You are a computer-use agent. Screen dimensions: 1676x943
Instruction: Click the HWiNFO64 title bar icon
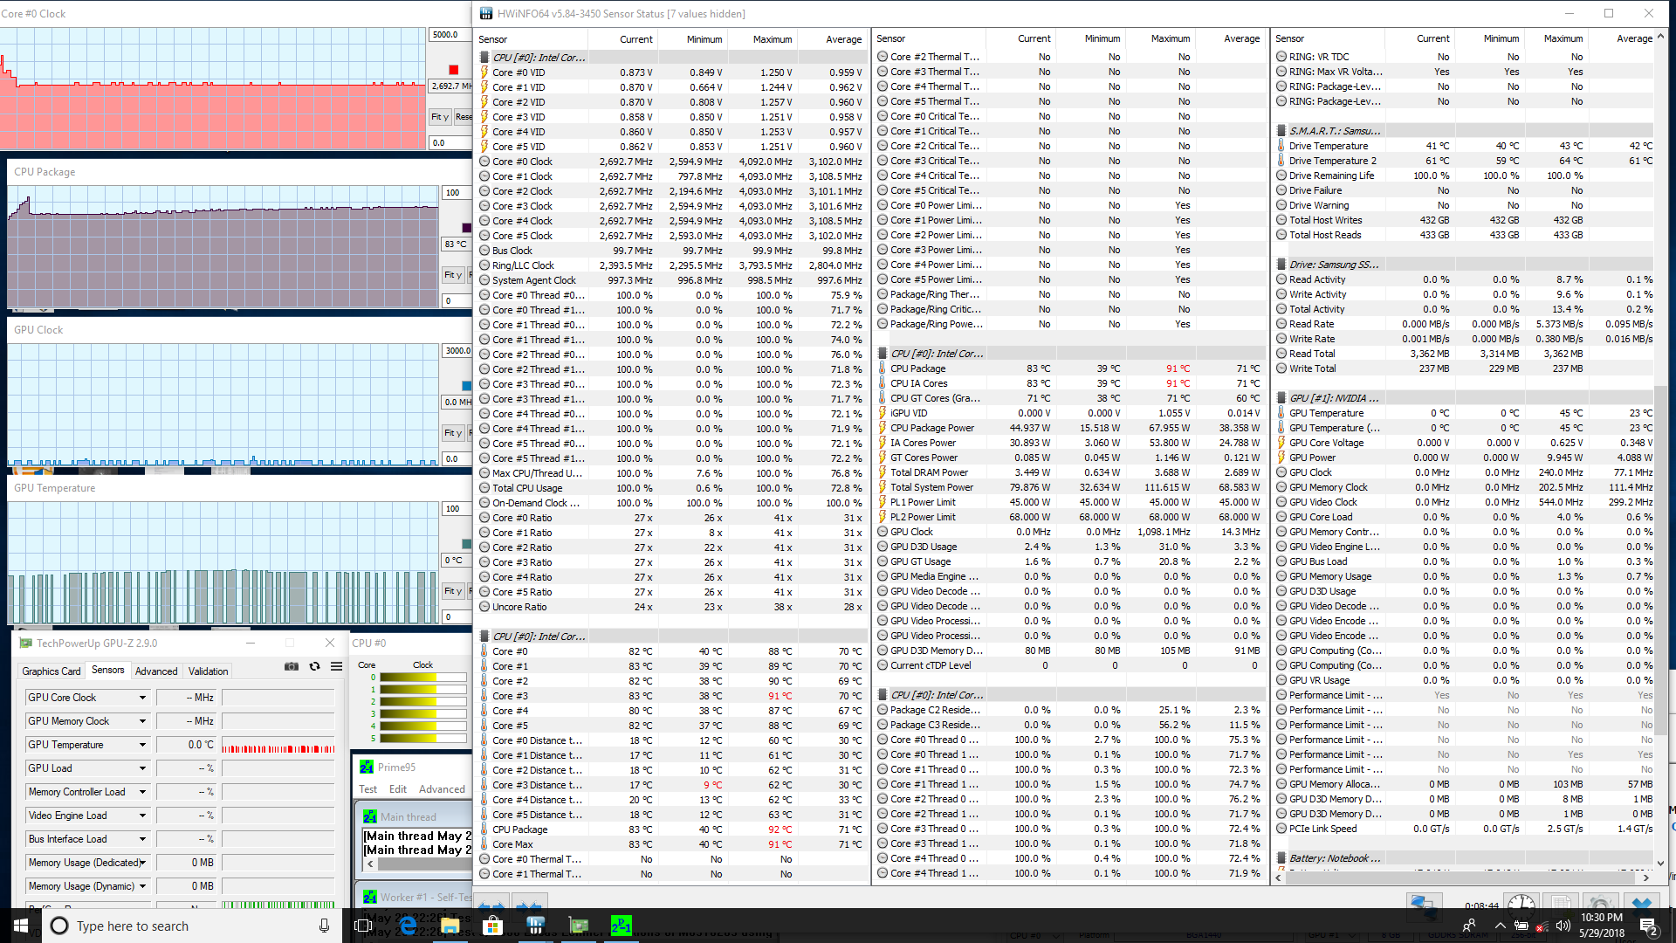pyautogui.click(x=484, y=13)
